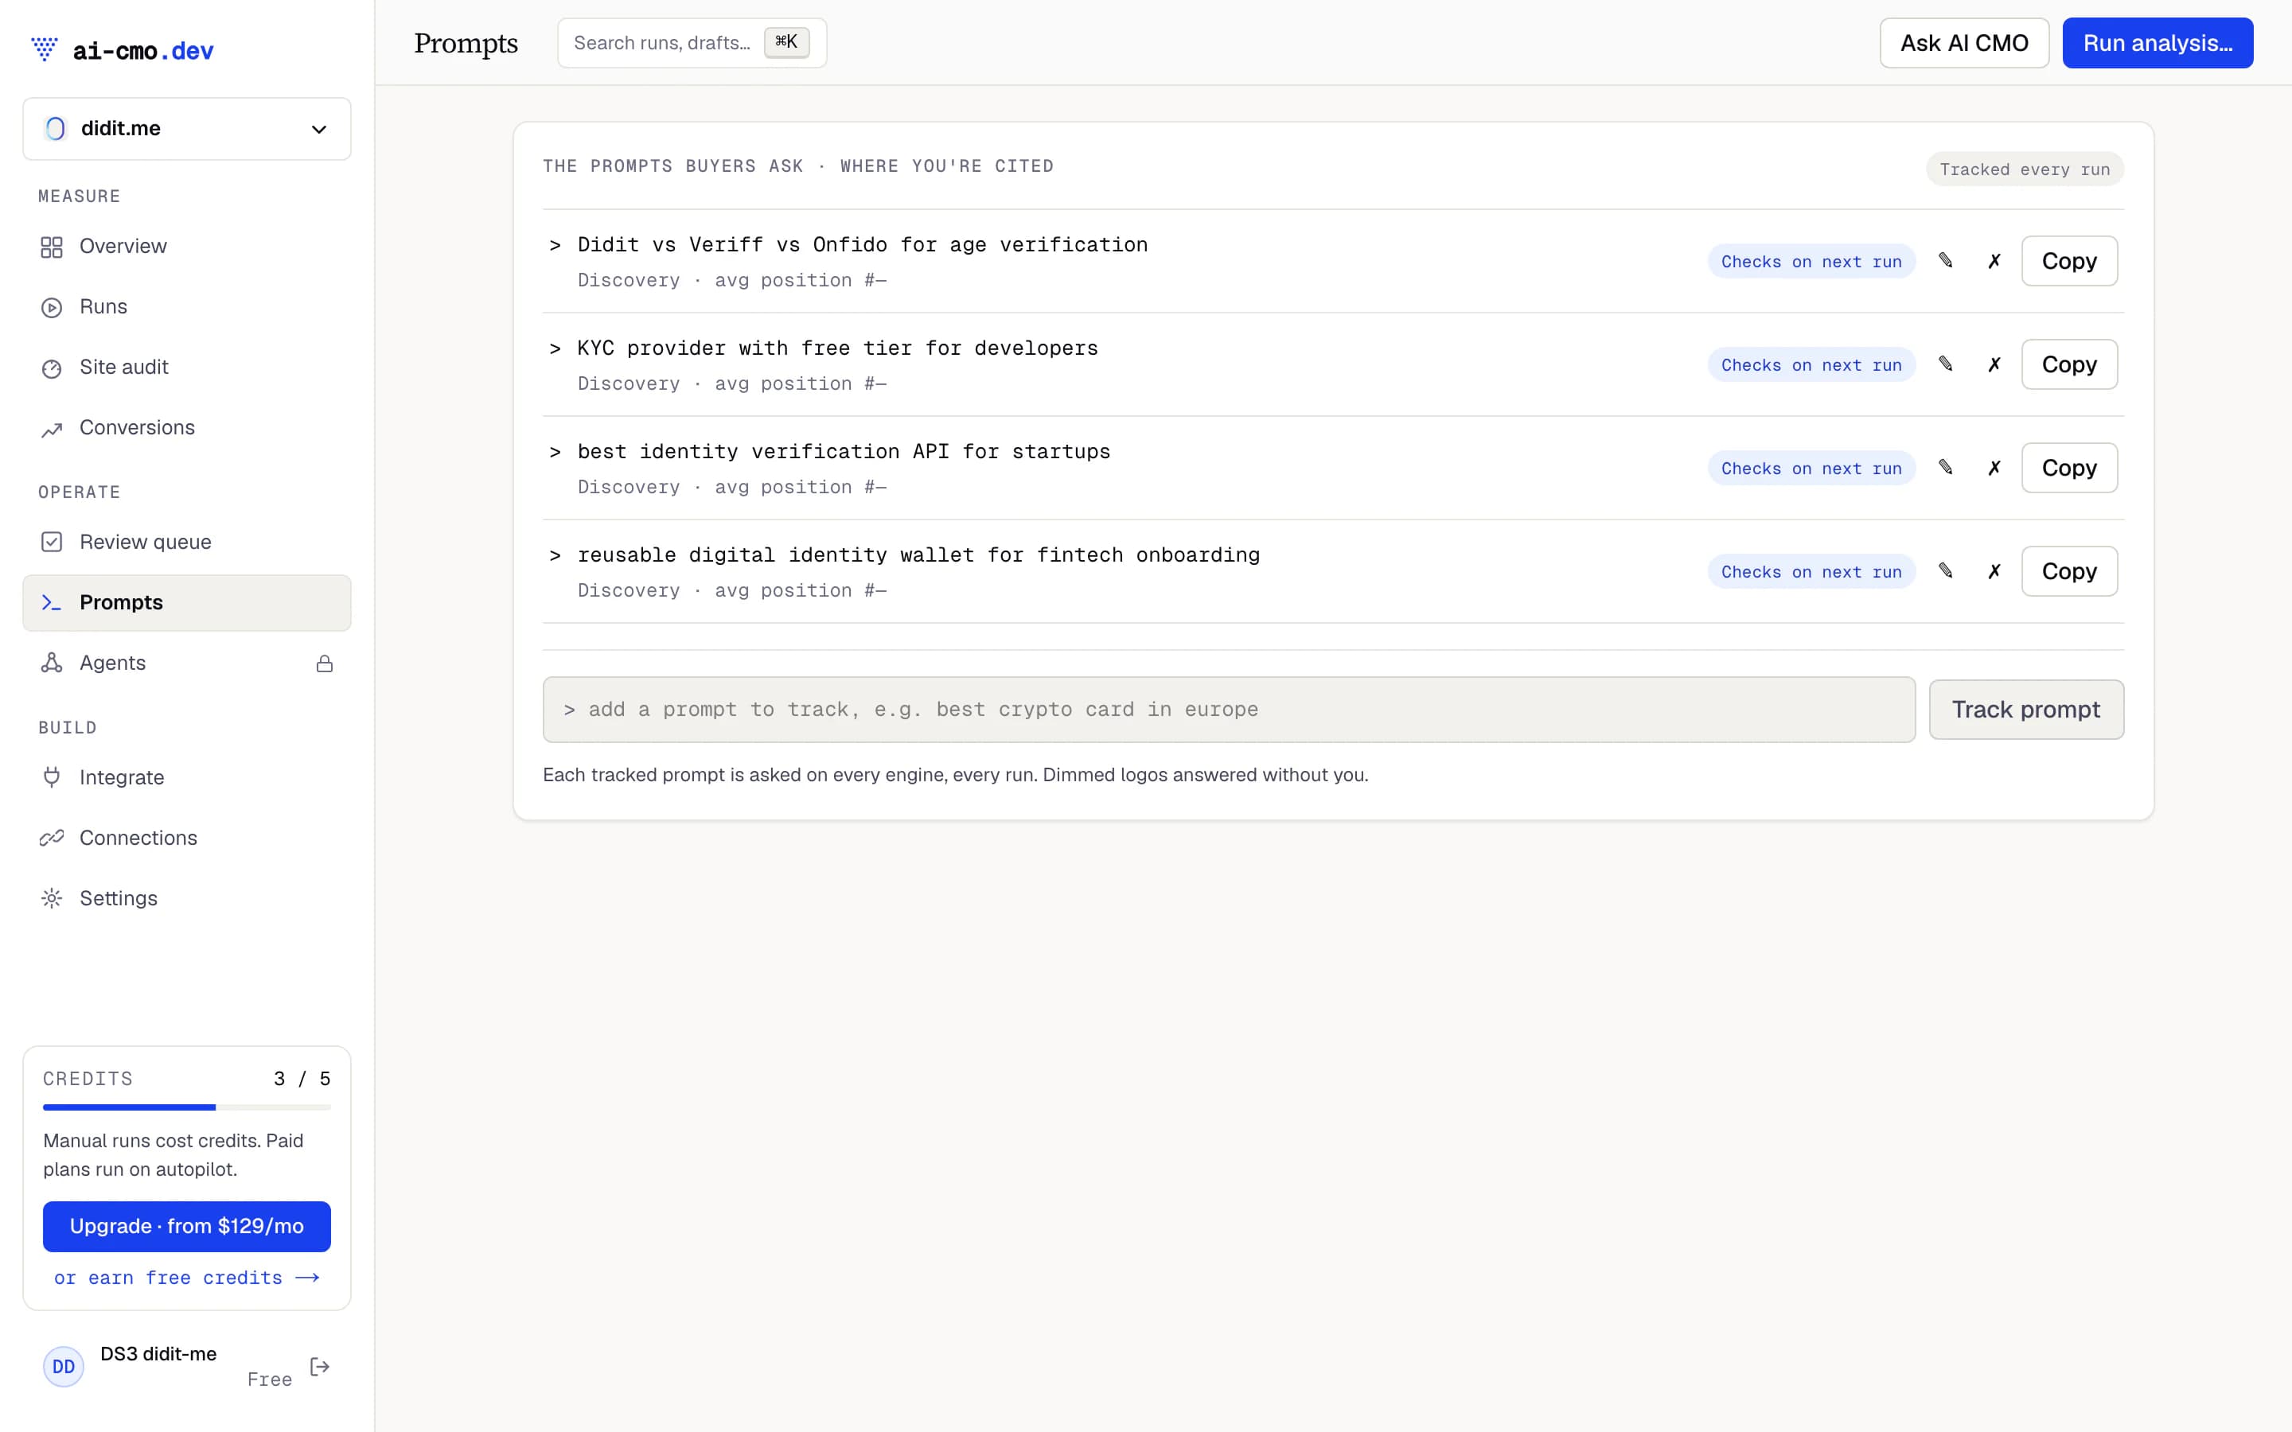
Task: Copy best identity verification API prompt
Action: pos(2068,467)
